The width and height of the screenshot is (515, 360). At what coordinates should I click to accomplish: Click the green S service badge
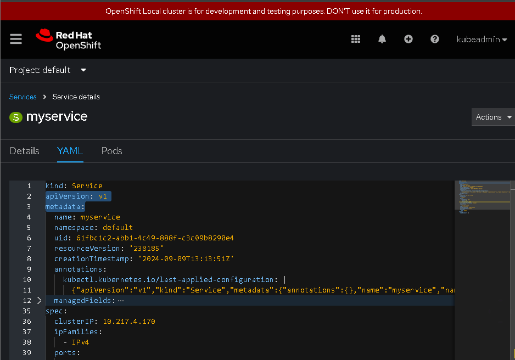(16, 117)
